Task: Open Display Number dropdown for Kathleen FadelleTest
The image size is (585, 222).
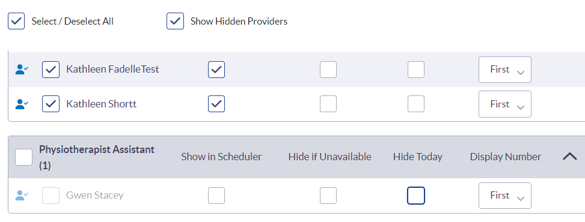Action: pos(505,70)
